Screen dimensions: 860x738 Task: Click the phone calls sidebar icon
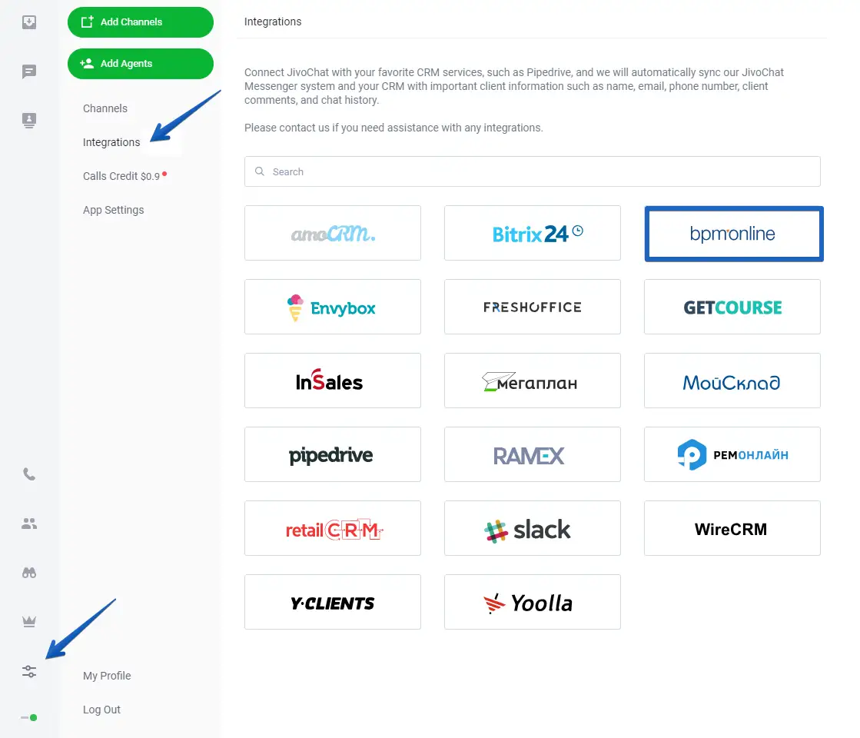click(x=29, y=474)
